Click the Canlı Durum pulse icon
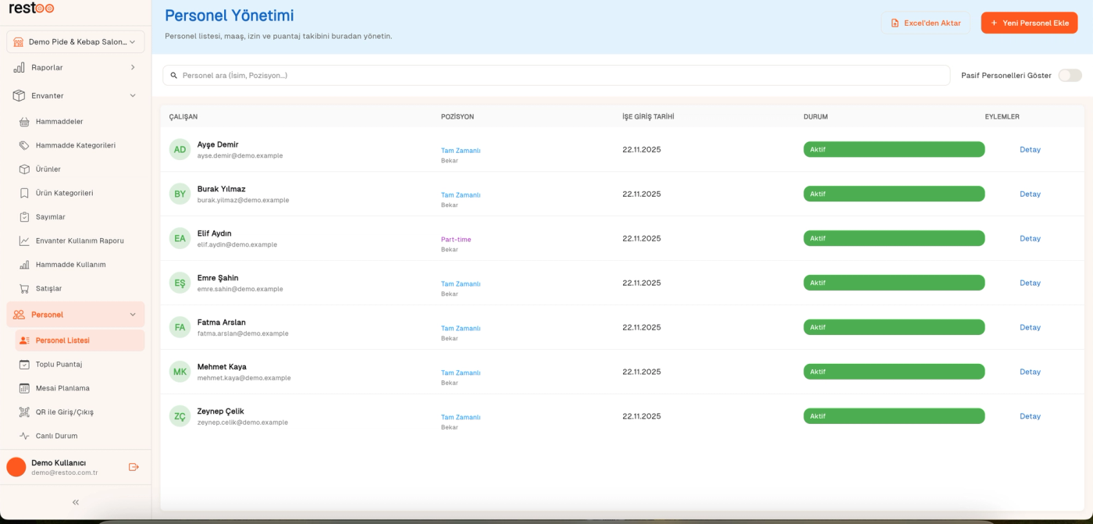 (x=24, y=436)
